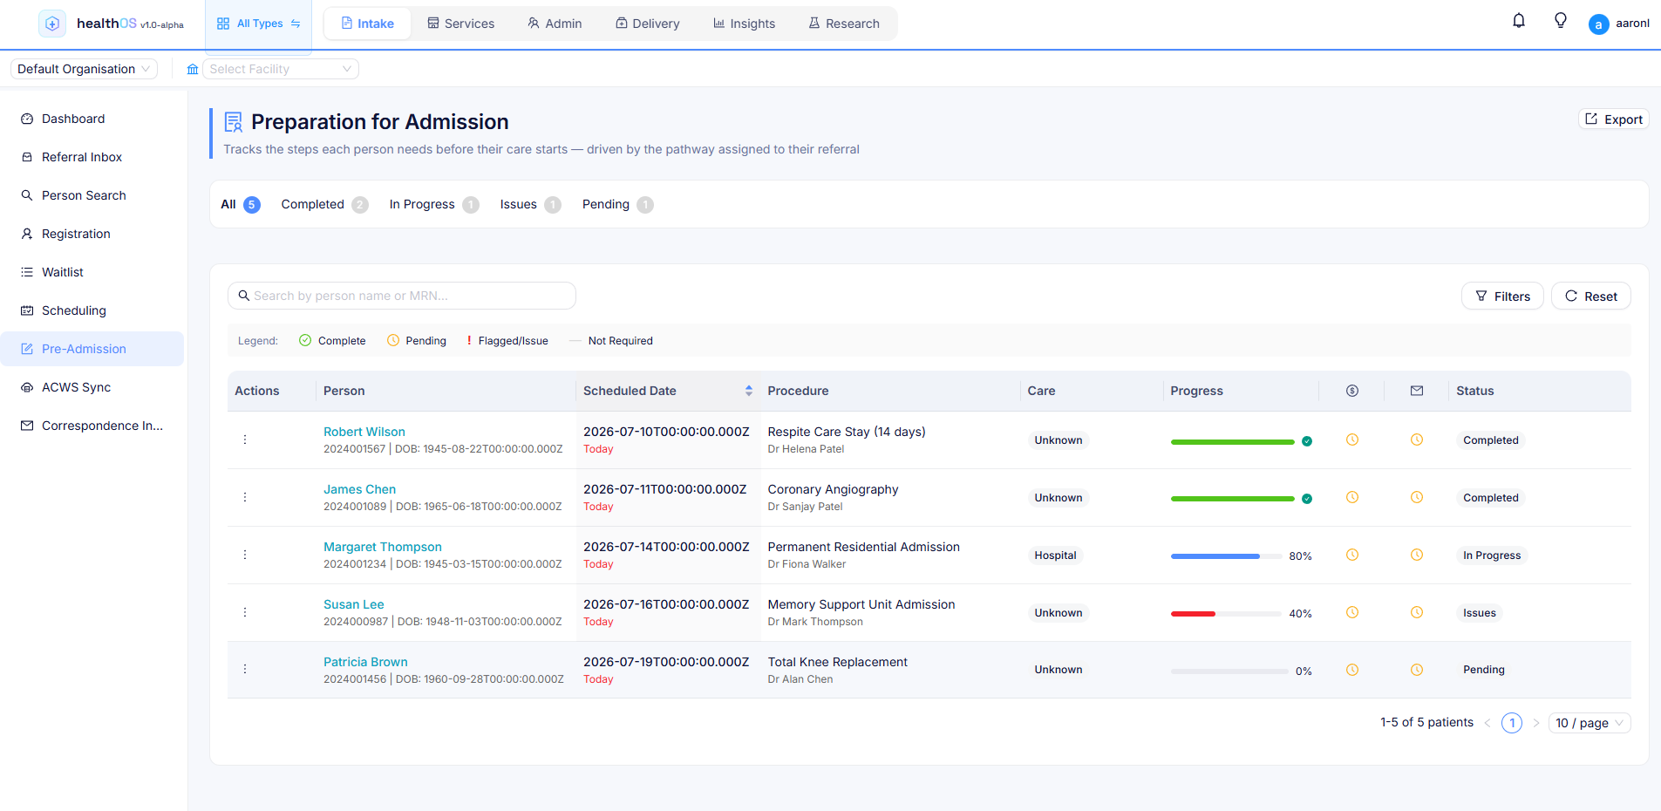Click the lightbulb tips icon
The height and width of the screenshot is (811, 1661).
pos(1561,21)
